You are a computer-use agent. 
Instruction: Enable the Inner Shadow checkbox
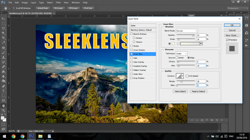point(132,50)
